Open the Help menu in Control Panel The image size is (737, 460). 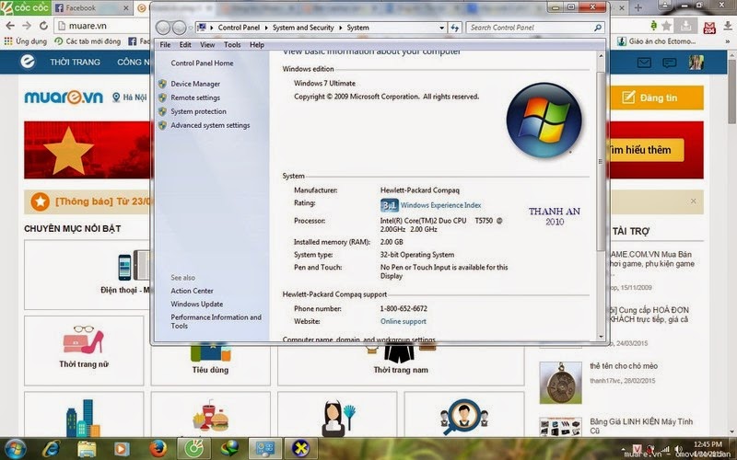(257, 44)
